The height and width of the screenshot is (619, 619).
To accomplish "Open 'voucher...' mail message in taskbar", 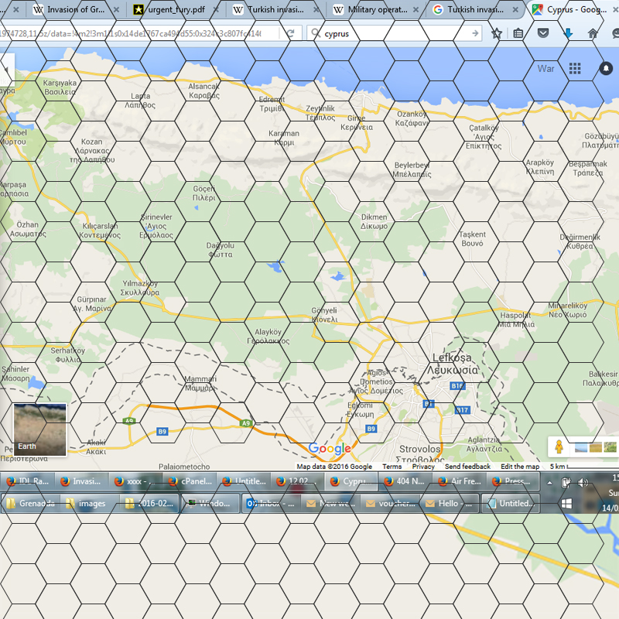I will click(390, 504).
